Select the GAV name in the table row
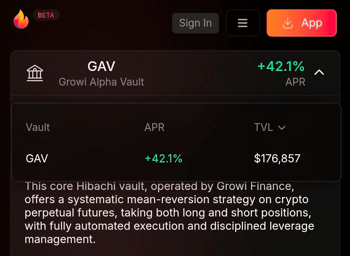The image size is (350, 256). pos(37,158)
